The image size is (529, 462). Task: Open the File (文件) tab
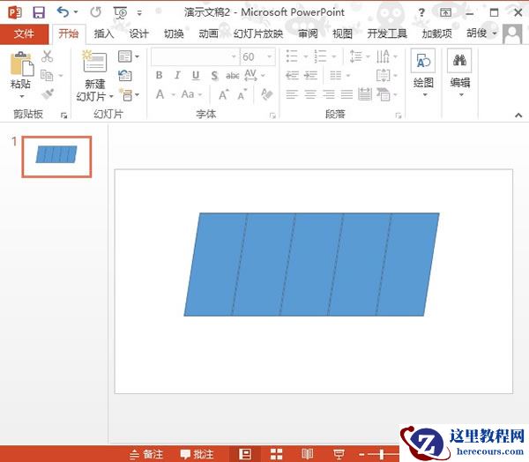click(x=24, y=34)
